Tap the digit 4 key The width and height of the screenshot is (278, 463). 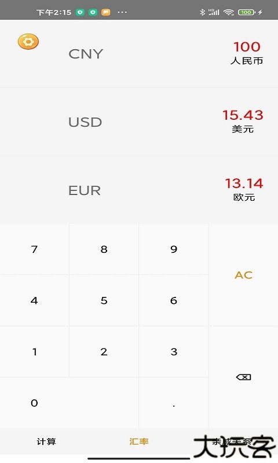tap(34, 300)
